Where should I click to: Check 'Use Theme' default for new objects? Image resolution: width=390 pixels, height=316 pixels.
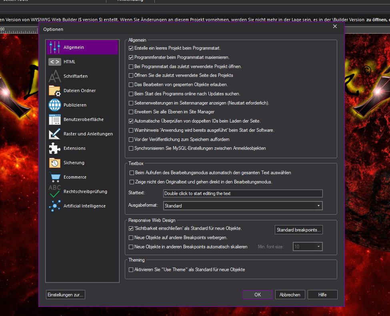coord(131,270)
